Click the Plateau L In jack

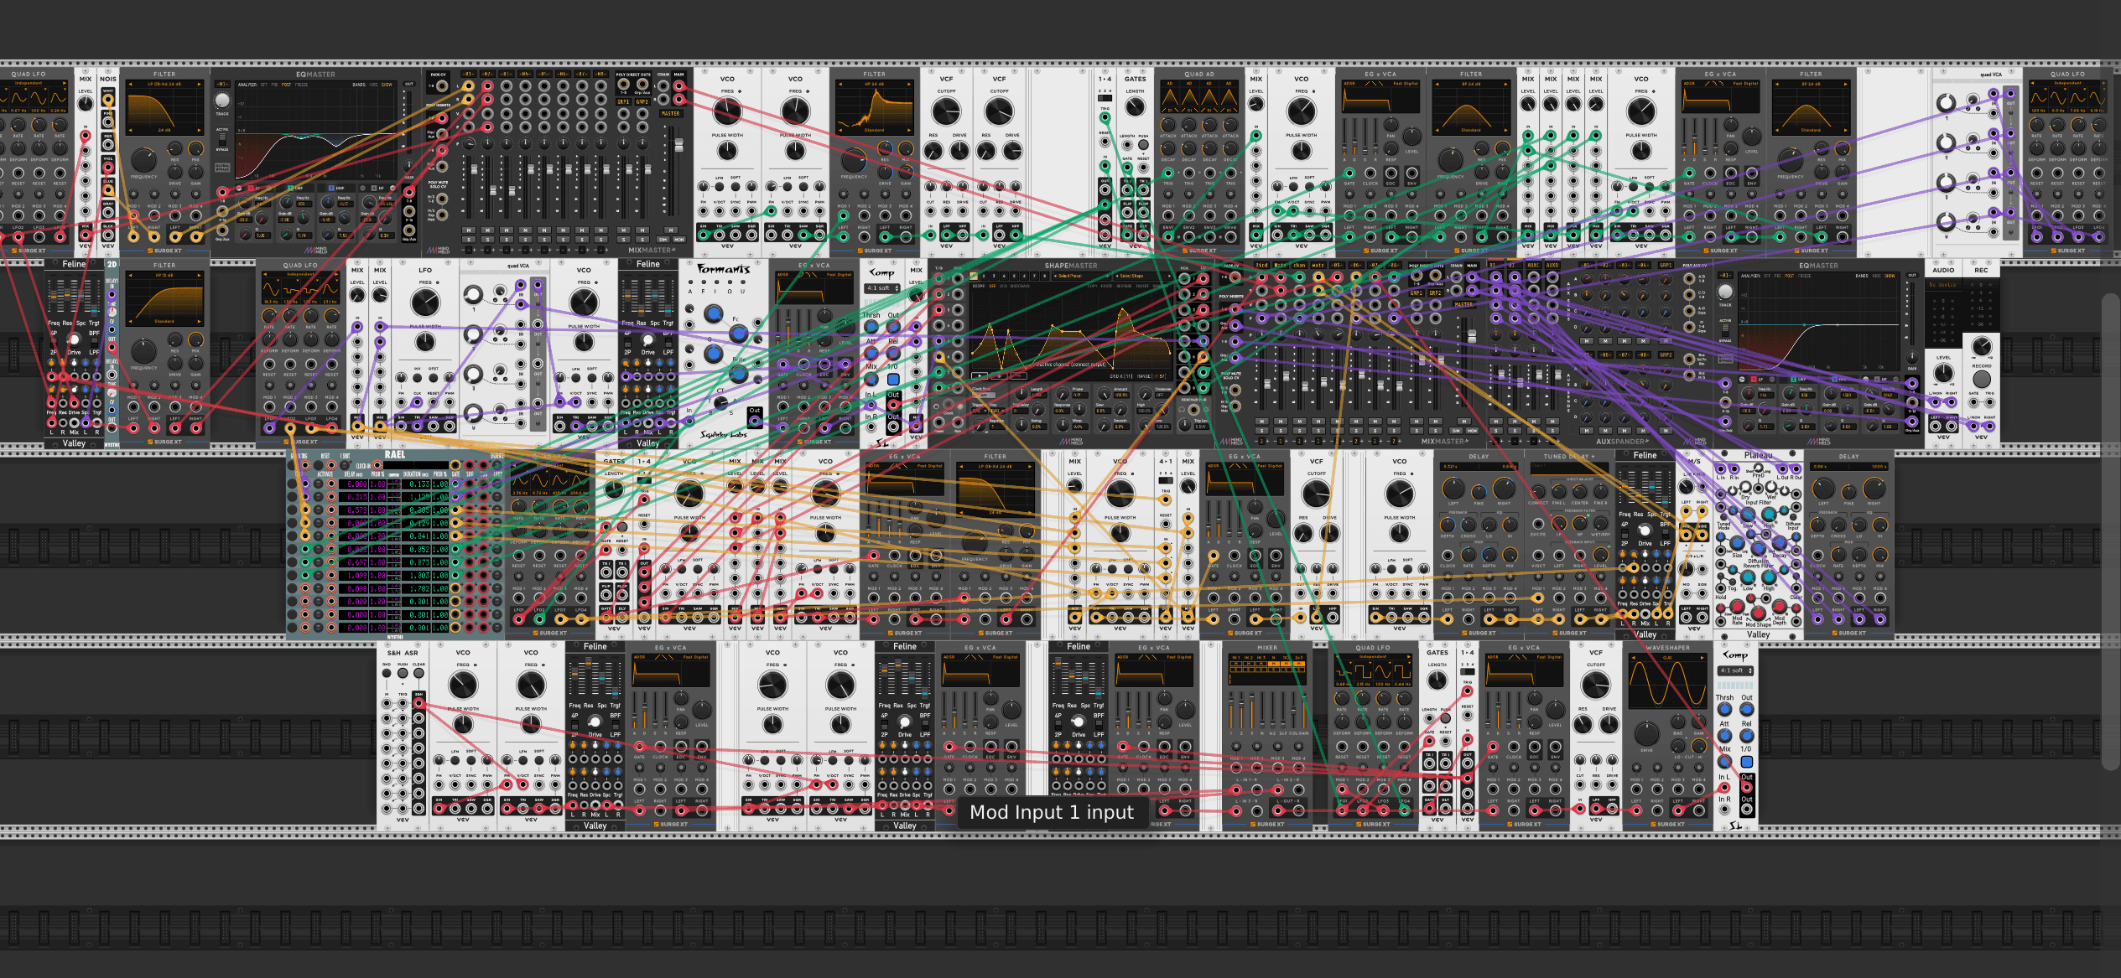click(1721, 469)
